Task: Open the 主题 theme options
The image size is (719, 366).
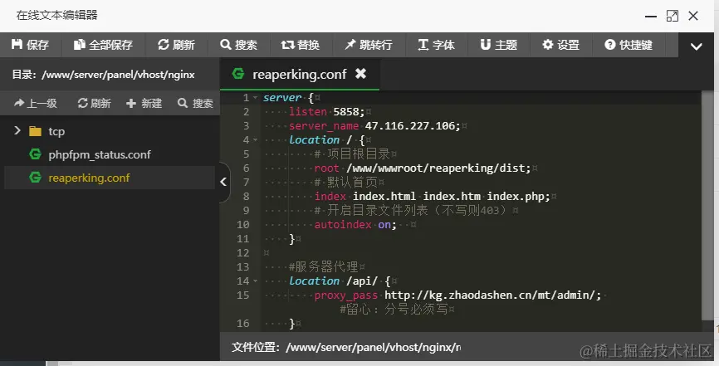Action: (499, 45)
